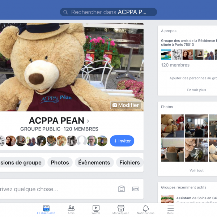Click the avatar of two red-haired women
The height and width of the screenshot is (217, 217).
[x=10, y=141]
